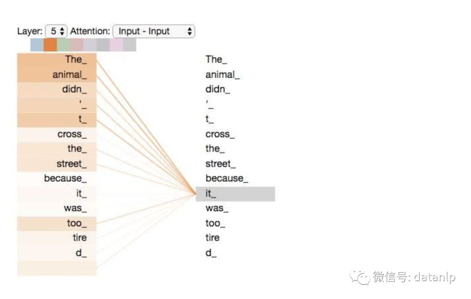Image resolution: width=471 pixels, height=299 pixels.
Task: Select "animal_" token in right column
Action: pyautogui.click(x=222, y=75)
